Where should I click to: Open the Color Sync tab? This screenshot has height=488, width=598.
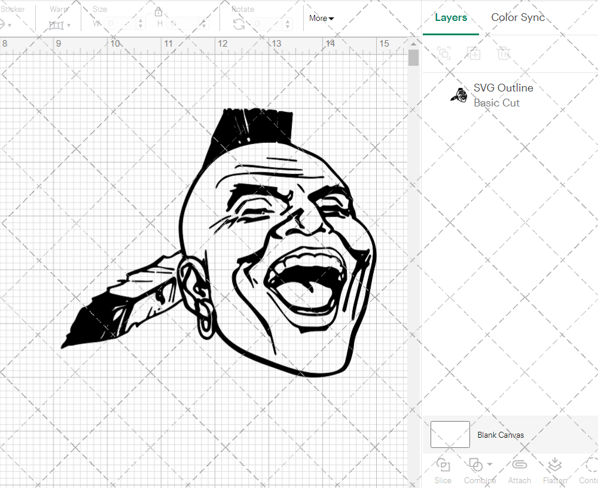coord(518,17)
